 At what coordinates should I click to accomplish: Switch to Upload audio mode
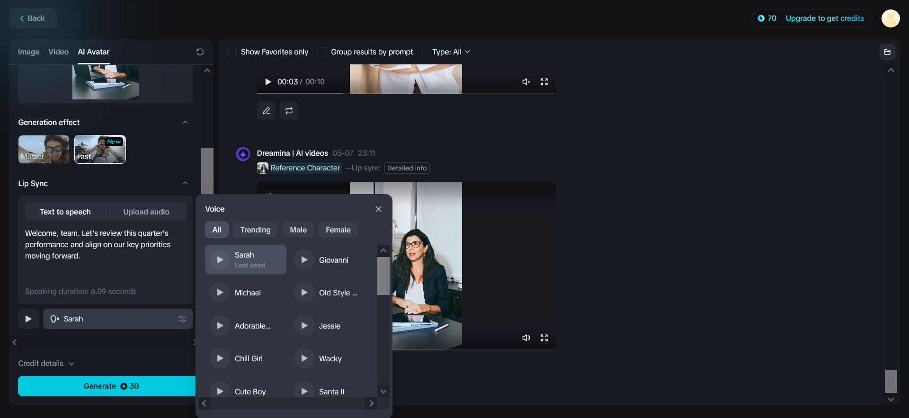[146, 212]
